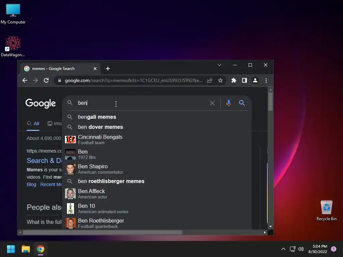The width and height of the screenshot is (343, 257).
Task: Open the clock showing 5:04 PM
Action: 318,249
